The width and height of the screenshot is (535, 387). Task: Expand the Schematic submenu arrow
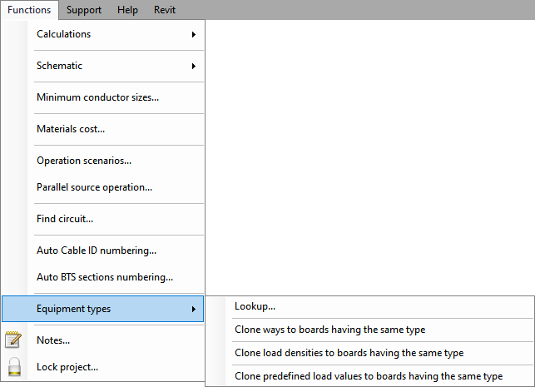point(194,67)
